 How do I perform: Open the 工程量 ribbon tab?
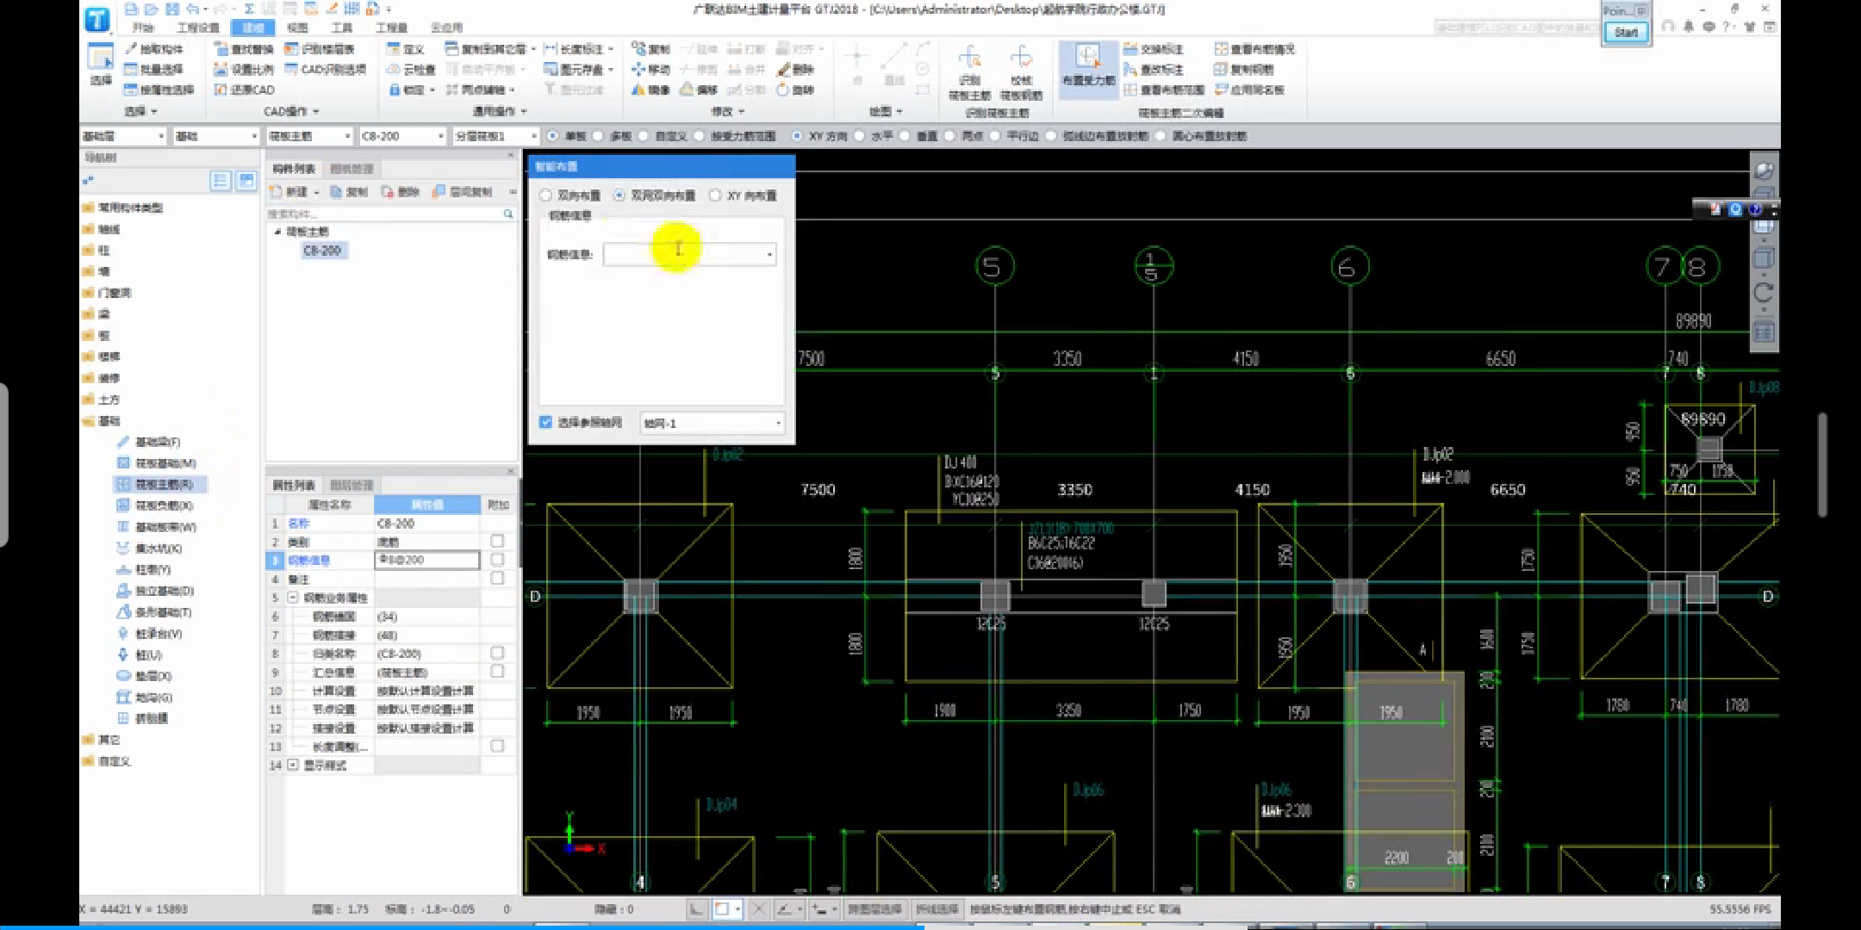pos(391,28)
